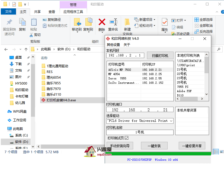Image resolution: width=224 pixels, height=171 pixels.
Task: Open the Open button dropdown arrow
Action: tap(185, 21)
